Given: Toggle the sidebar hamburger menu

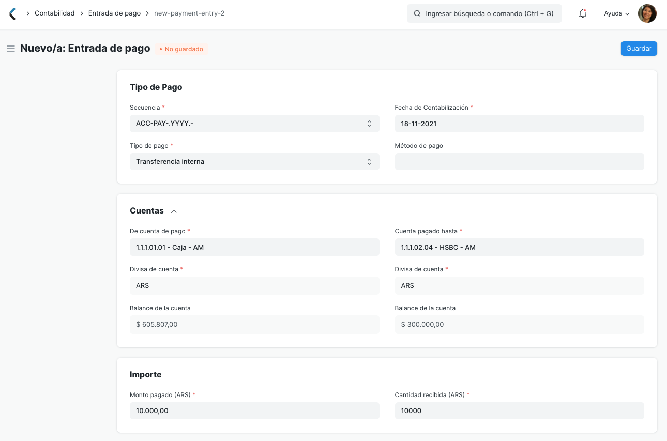Looking at the screenshot, I should [x=10, y=49].
